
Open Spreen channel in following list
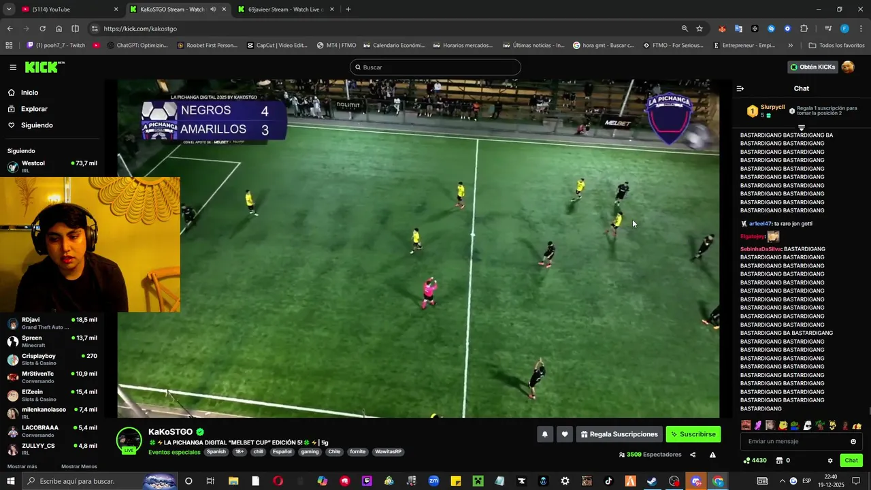pos(52,342)
